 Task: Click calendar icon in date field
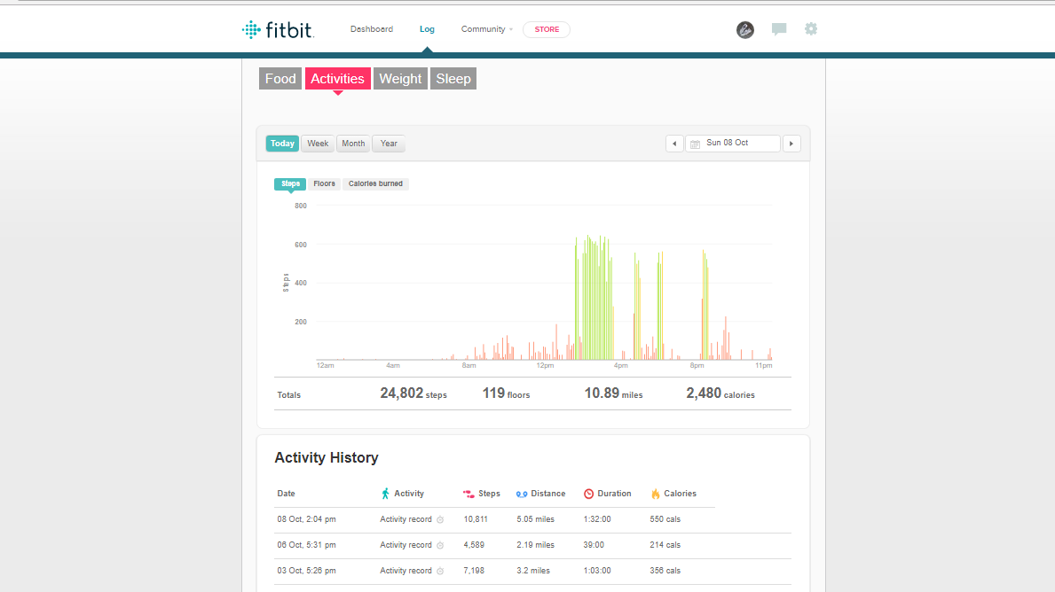[x=696, y=144]
